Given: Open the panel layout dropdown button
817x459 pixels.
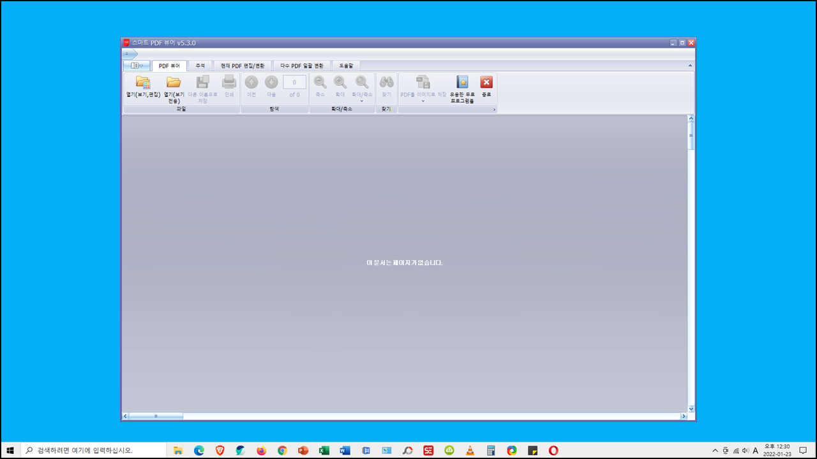Looking at the screenshot, I should tap(137, 66).
